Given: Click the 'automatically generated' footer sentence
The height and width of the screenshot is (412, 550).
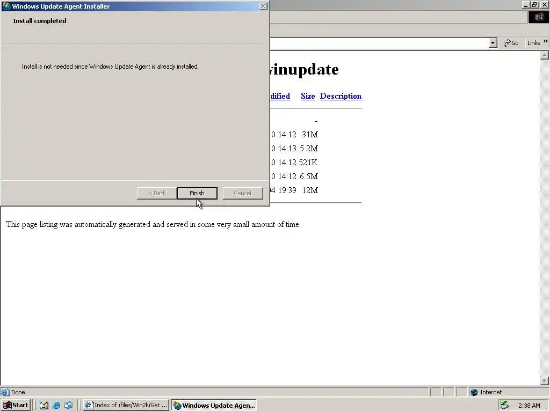Looking at the screenshot, I should click(153, 224).
